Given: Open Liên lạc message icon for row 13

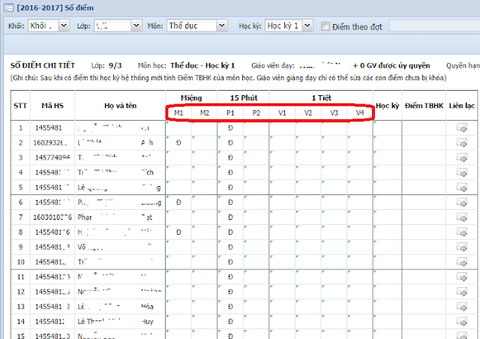Looking at the screenshot, I should [462, 307].
